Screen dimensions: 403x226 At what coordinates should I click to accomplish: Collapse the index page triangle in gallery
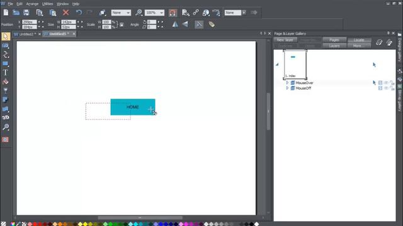click(x=277, y=65)
